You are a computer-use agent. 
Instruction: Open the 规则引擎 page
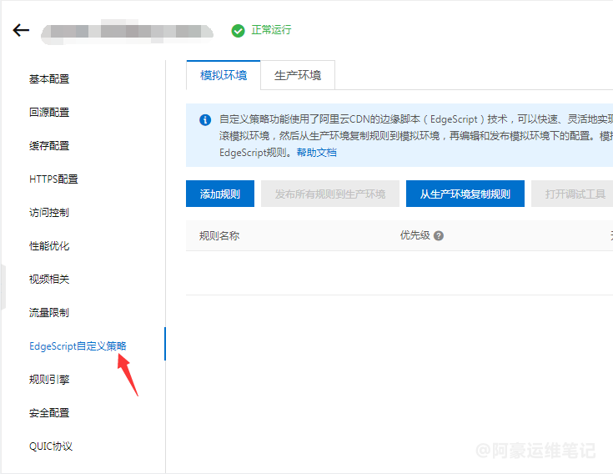[x=49, y=380]
